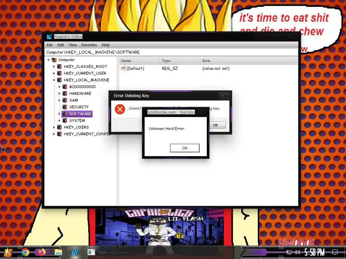Collapse the Computer tree node

(49, 60)
